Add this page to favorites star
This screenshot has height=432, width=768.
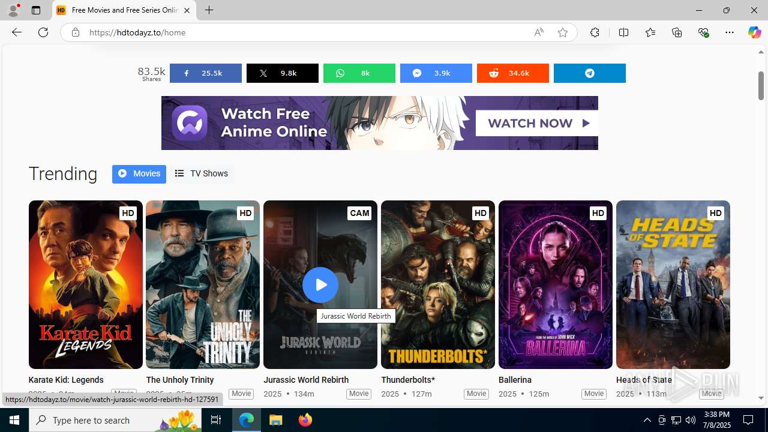pyautogui.click(x=563, y=32)
